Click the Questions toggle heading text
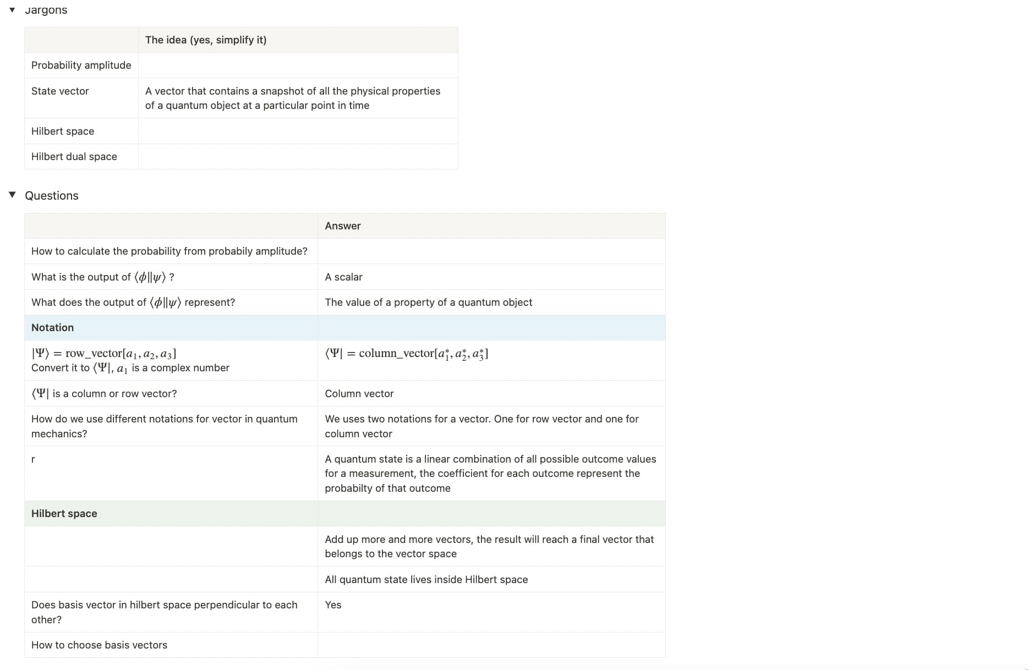 52,196
